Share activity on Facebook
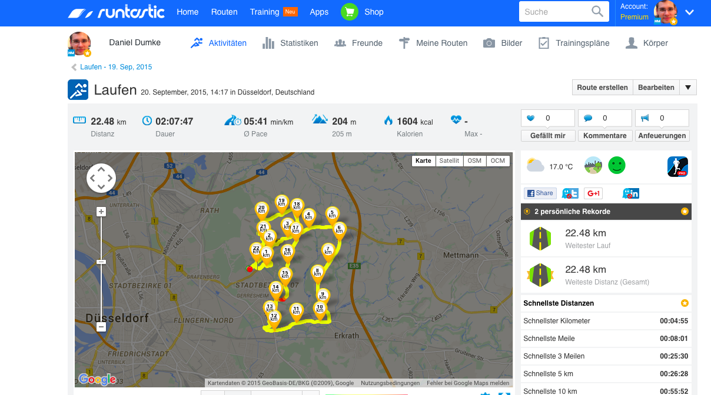This screenshot has height=395, width=711. tap(540, 193)
